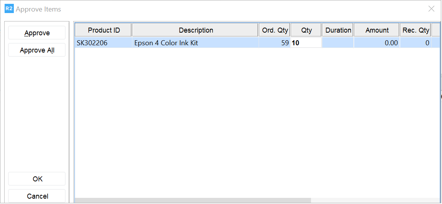The image size is (442, 204).
Task: Confirm with the OK button
Action: point(37,179)
